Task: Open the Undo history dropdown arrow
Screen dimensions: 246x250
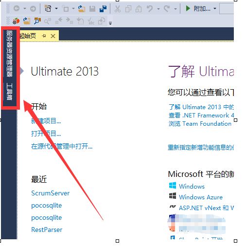Action: click(158, 9)
